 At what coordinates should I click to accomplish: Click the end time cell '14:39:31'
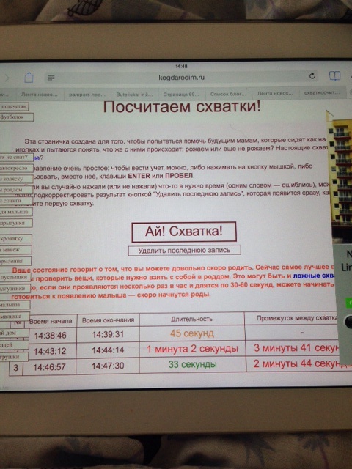point(108,334)
